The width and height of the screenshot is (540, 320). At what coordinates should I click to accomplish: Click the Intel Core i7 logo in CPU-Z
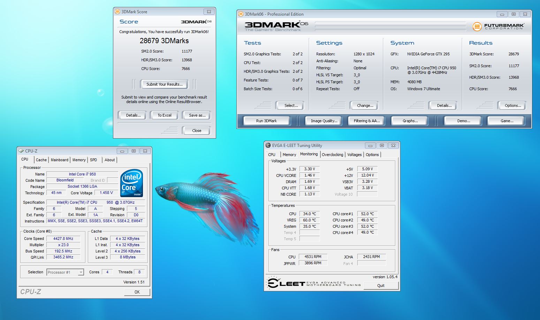coord(132,183)
